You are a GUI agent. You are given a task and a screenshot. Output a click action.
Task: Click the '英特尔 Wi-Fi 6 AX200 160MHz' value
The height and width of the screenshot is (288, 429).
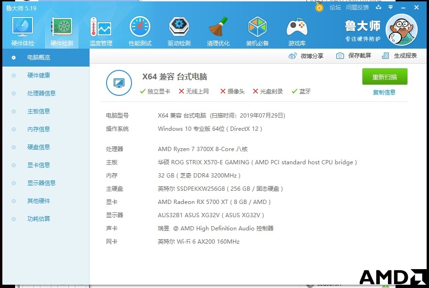[x=198, y=242]
